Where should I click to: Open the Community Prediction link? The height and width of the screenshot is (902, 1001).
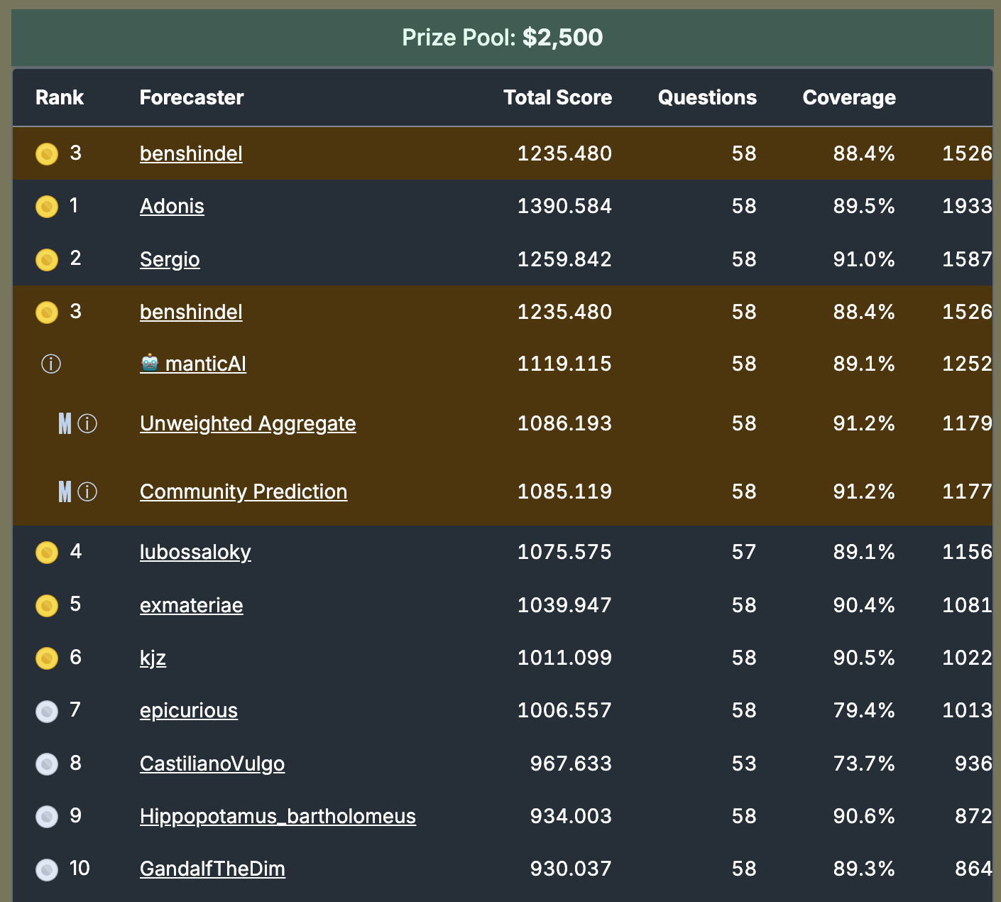tap(244, 491)
